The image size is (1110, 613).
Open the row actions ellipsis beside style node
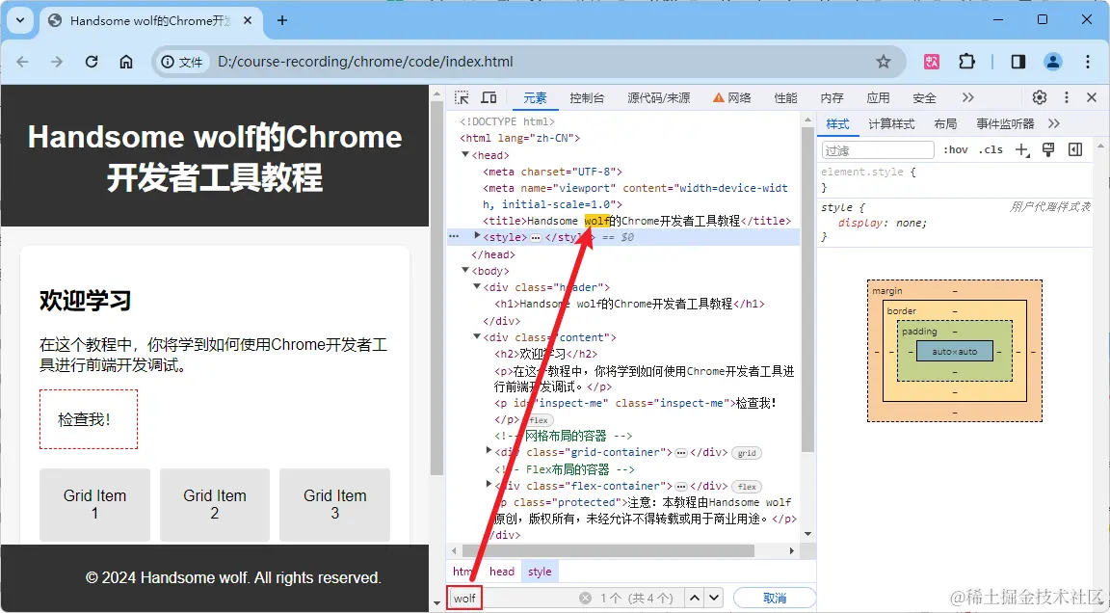[x=454, y=236]
